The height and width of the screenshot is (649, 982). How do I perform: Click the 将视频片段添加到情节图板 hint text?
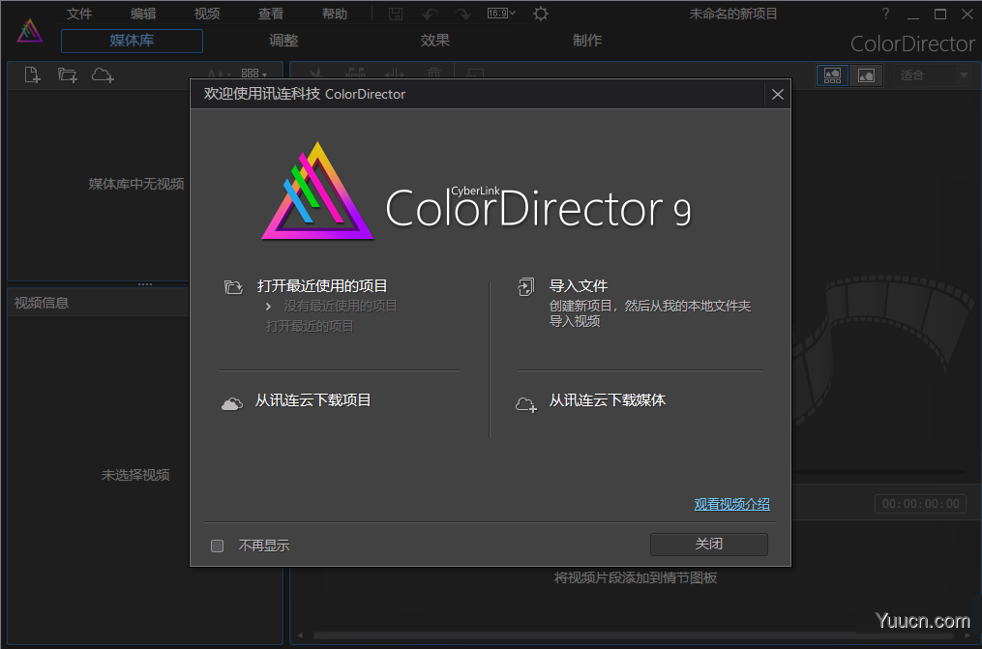[x=636, y=577]
